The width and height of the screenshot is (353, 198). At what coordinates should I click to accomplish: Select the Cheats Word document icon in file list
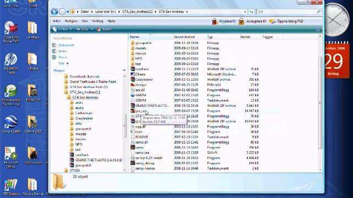(x=132, y=74)
